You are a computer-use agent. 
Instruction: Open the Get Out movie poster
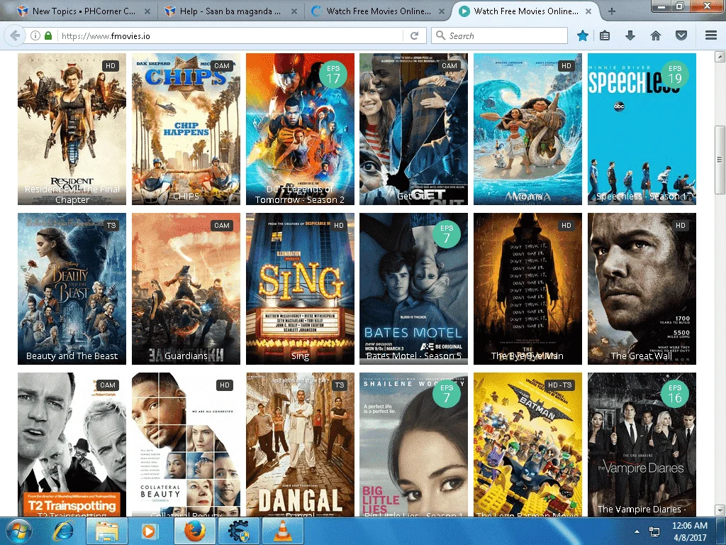click(x=413, y=129)
